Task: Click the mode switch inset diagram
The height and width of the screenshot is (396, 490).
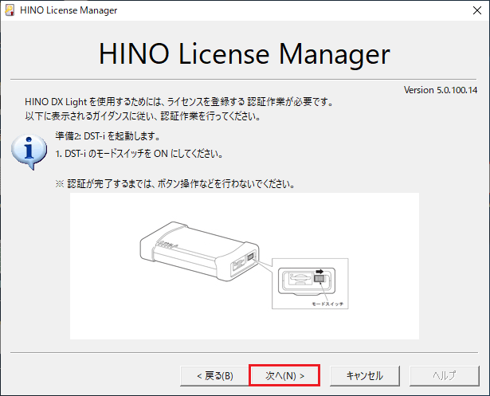Action: click(310, 284)
